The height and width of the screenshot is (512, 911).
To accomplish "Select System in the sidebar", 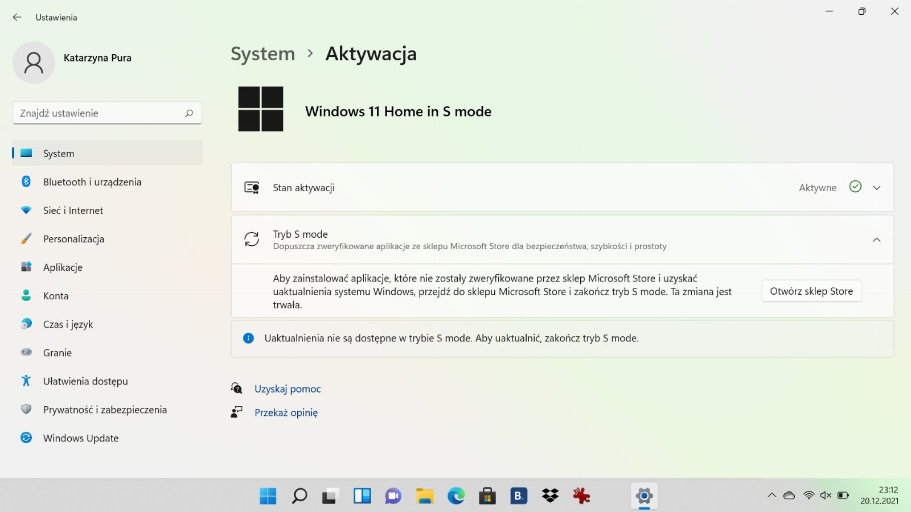I will point(107,153).
